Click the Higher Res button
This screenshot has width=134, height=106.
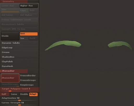(29, 6)
